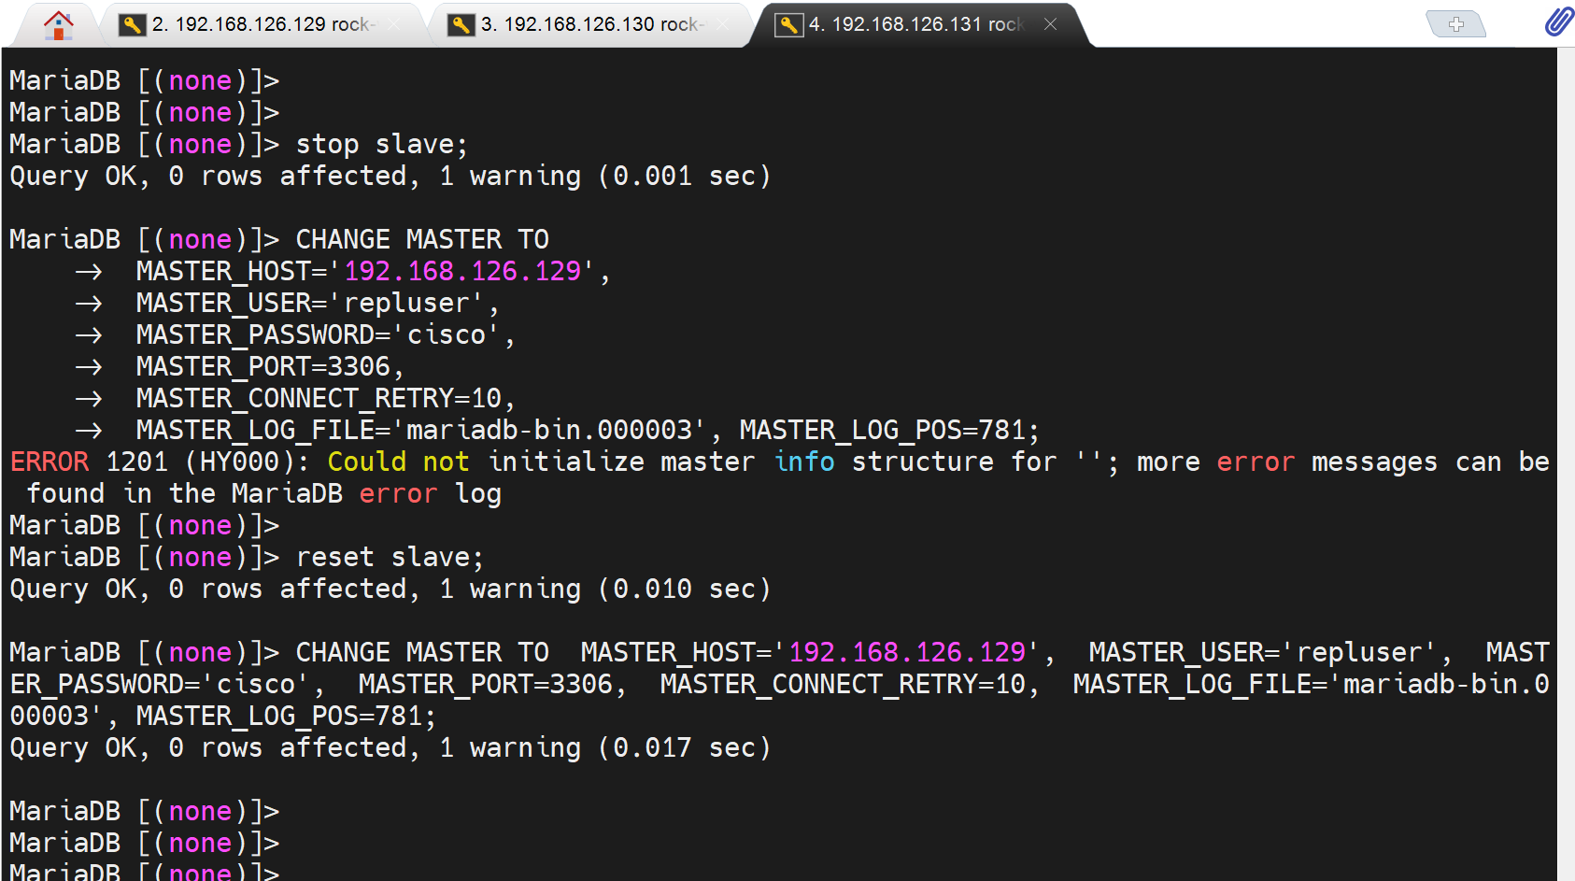Click the red 'ERROR 1201' text
Screen dimensions: 1575x881
coord(89,462)
